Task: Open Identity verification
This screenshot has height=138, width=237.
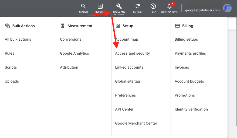Action: pyautogui.click(x=191, y=109)
